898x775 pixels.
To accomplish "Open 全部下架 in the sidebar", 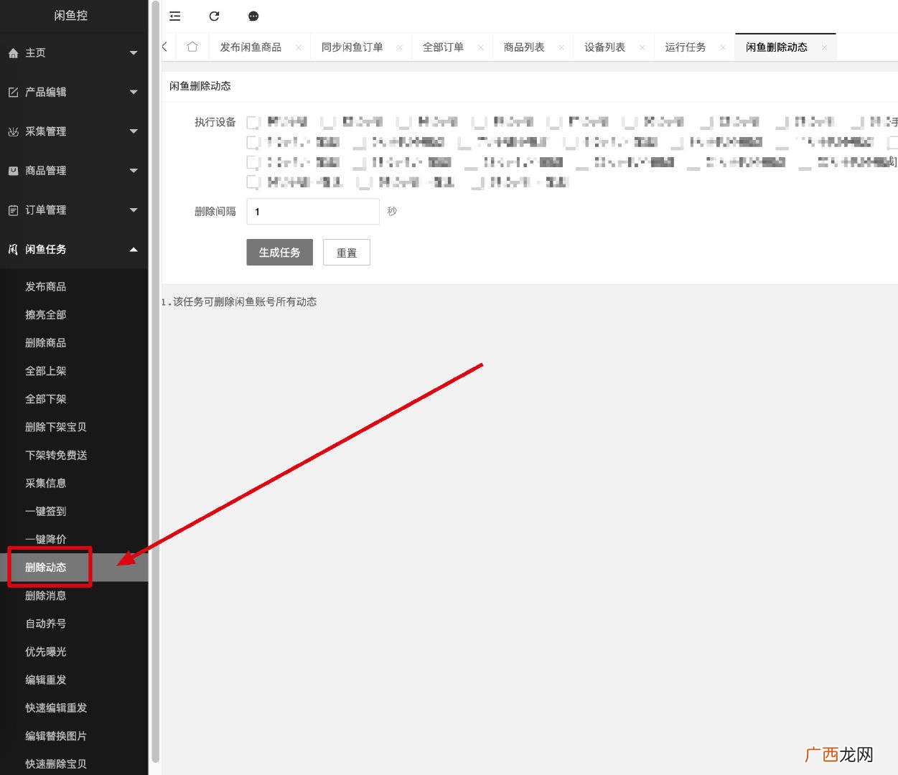I will [x=46, y=399].
